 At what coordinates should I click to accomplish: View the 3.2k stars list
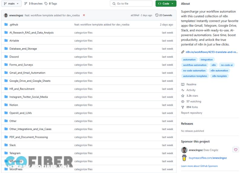[192, 96]
